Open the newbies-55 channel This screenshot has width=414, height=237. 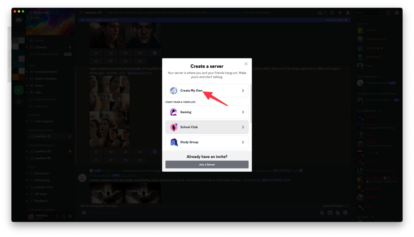[x=50, y=152]
